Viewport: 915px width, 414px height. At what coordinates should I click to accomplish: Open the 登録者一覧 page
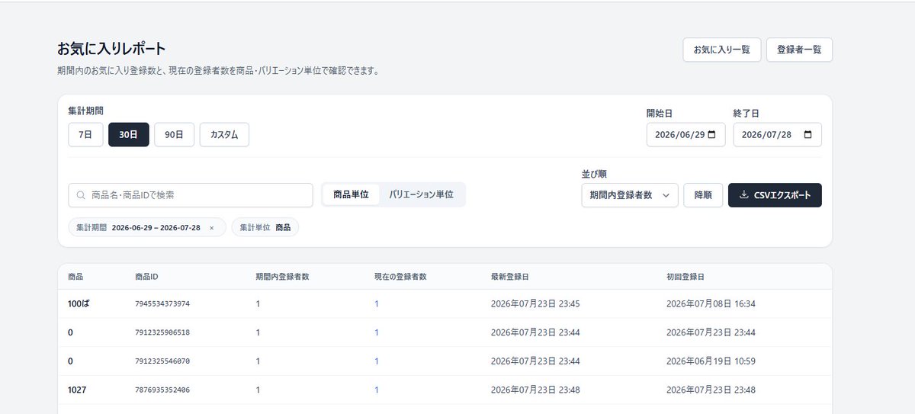point(799,50)
